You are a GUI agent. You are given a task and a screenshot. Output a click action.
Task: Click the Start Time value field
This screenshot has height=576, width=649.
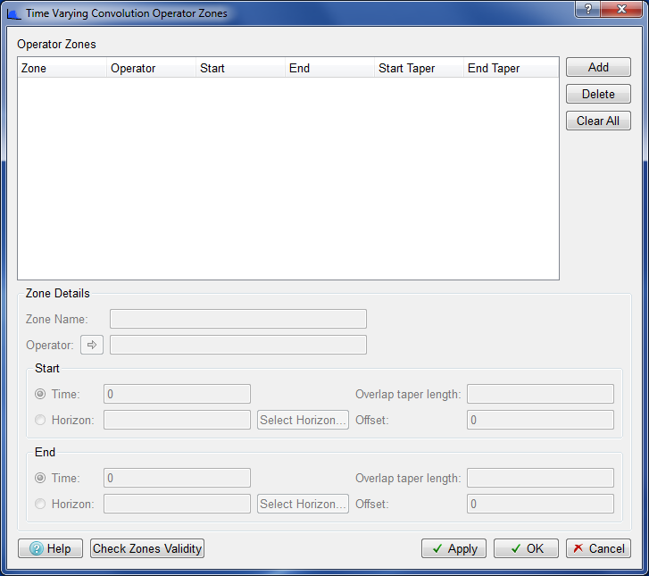(x=177, y=394)
